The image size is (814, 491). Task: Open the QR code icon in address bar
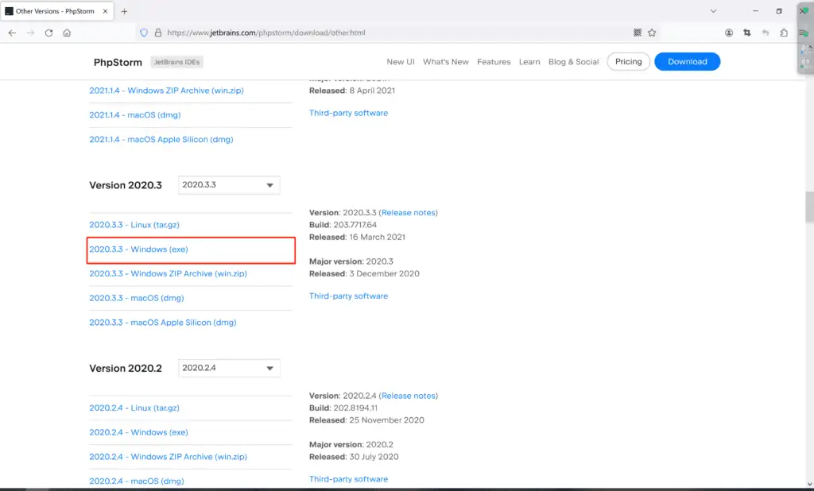tap(638, 33)
